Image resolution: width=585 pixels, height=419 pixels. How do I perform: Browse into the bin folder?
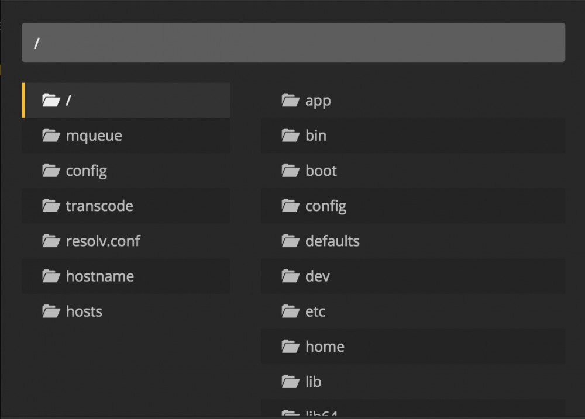pos(413,136)
